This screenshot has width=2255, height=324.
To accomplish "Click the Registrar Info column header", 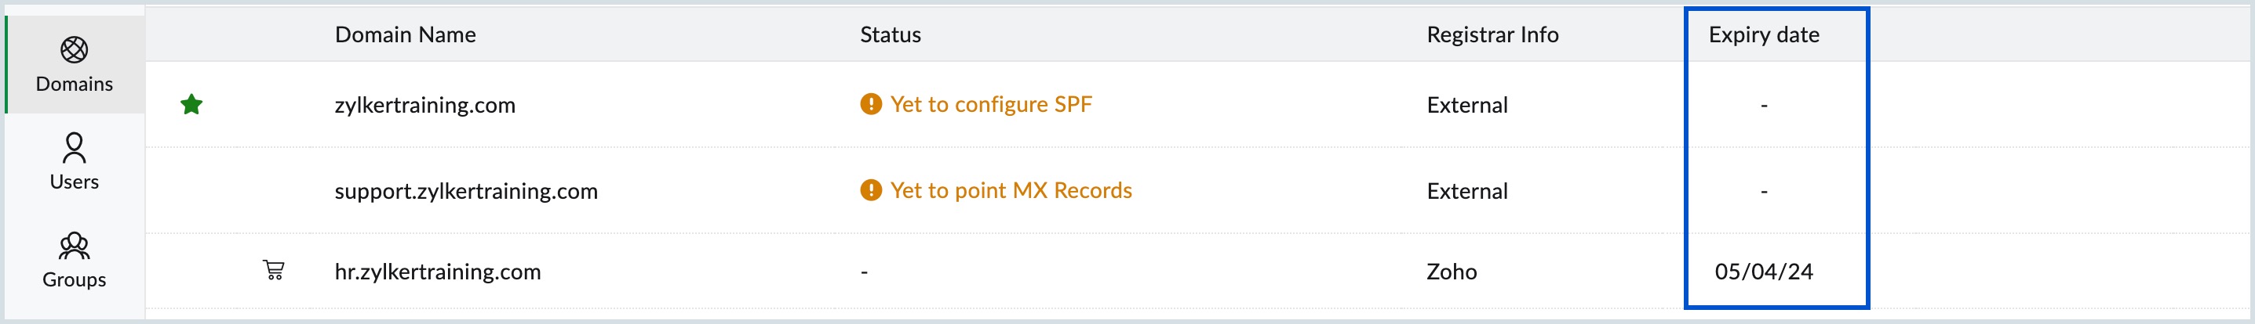I will coord(1492,35).
